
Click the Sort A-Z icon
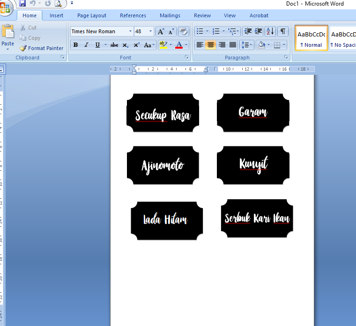[x=270, y=31]
